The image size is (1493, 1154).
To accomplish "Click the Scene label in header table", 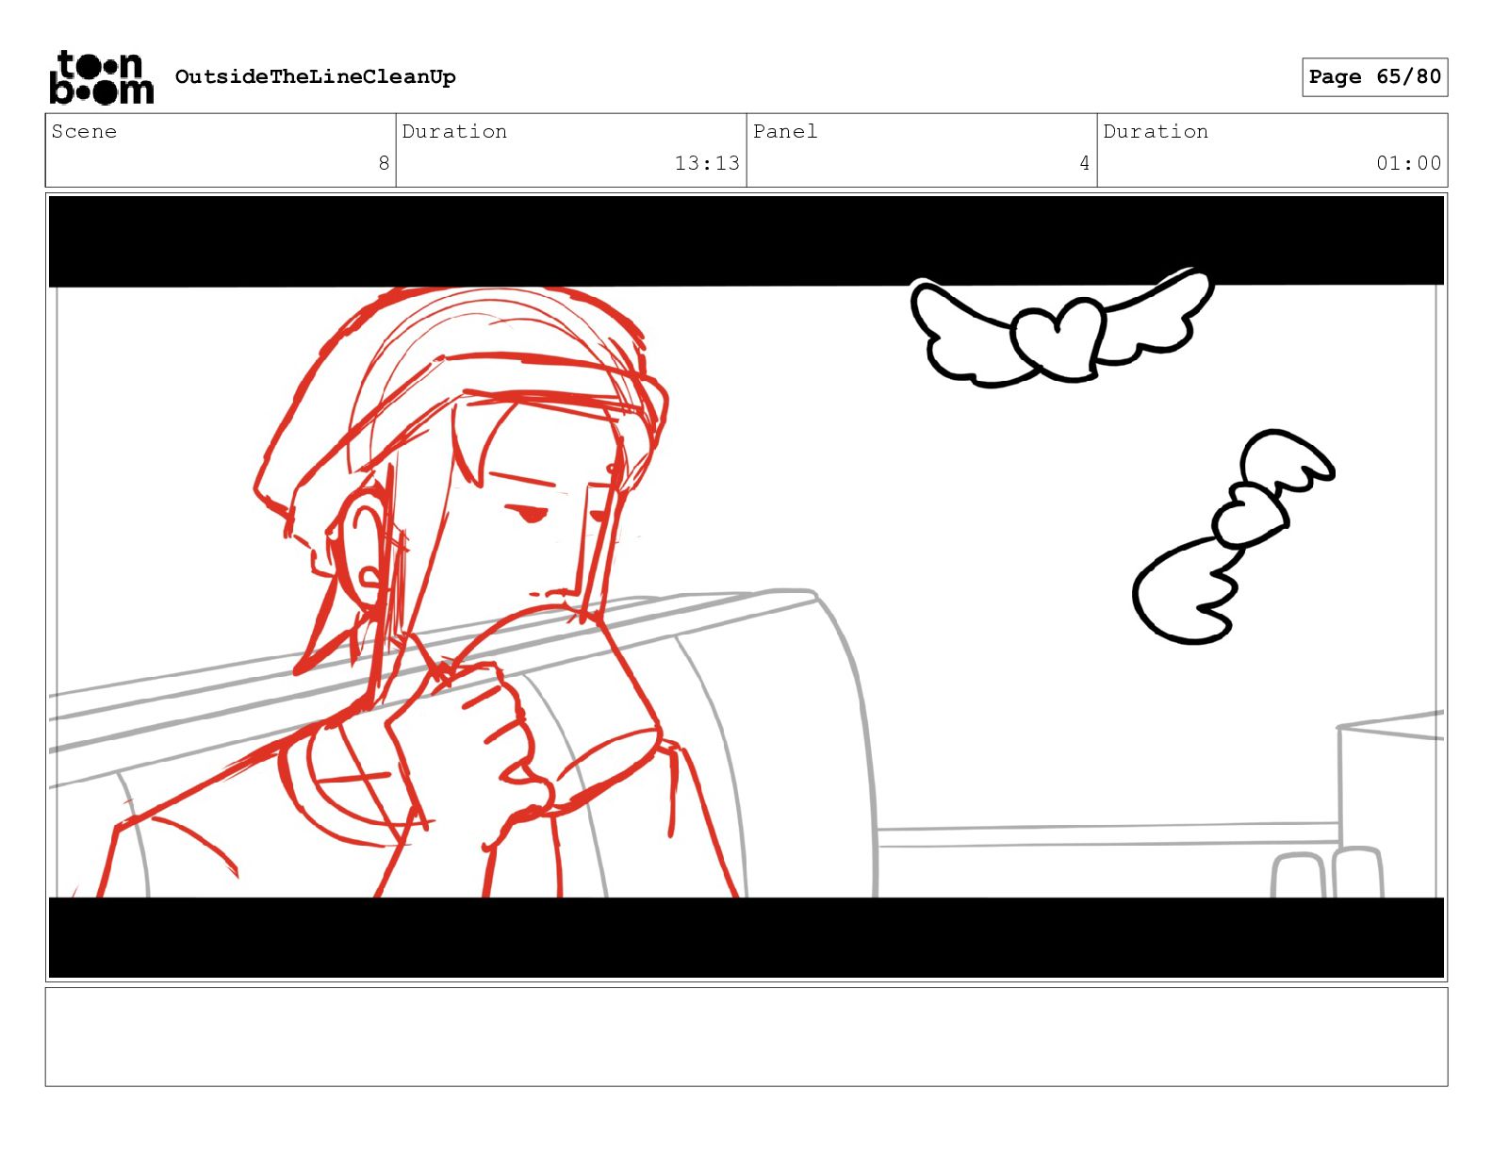I will pos(84,131).
